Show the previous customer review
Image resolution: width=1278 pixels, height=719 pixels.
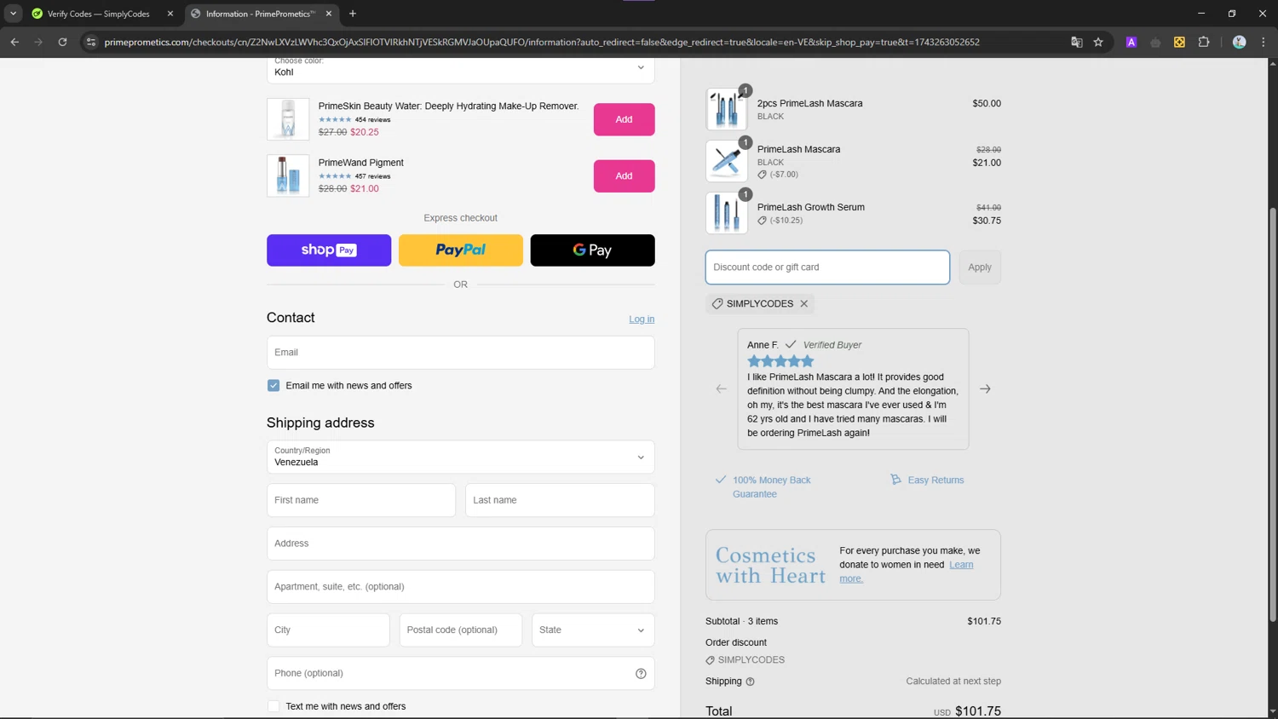721,388
